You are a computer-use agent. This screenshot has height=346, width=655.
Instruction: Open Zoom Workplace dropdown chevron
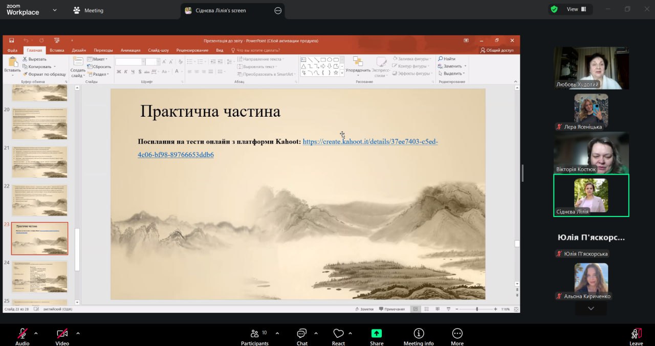coord(55,10)
